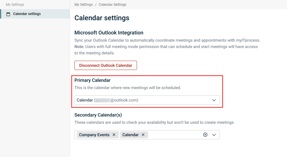287x157 pixels.
Task: Expand the Primary Calendar dropdown chevron
Action: 214,100
